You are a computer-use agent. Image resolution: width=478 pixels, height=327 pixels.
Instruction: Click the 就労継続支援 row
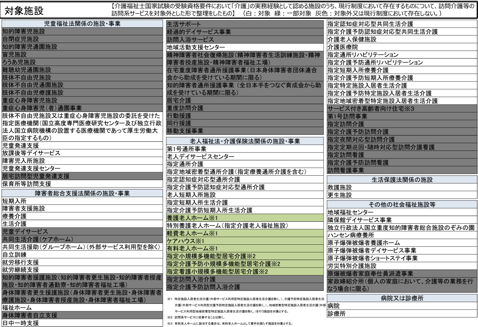tap(82, 270)
